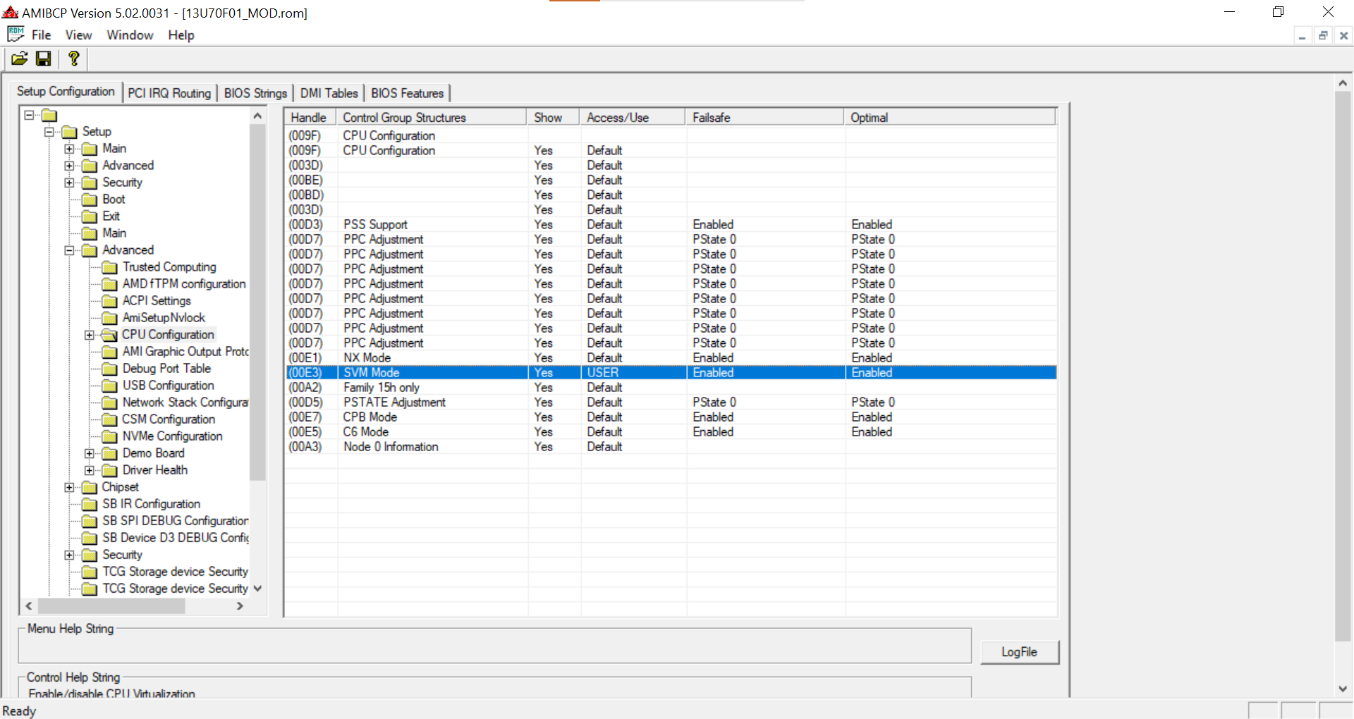Collapse the Setup tree node

click(x=49, y=132)
